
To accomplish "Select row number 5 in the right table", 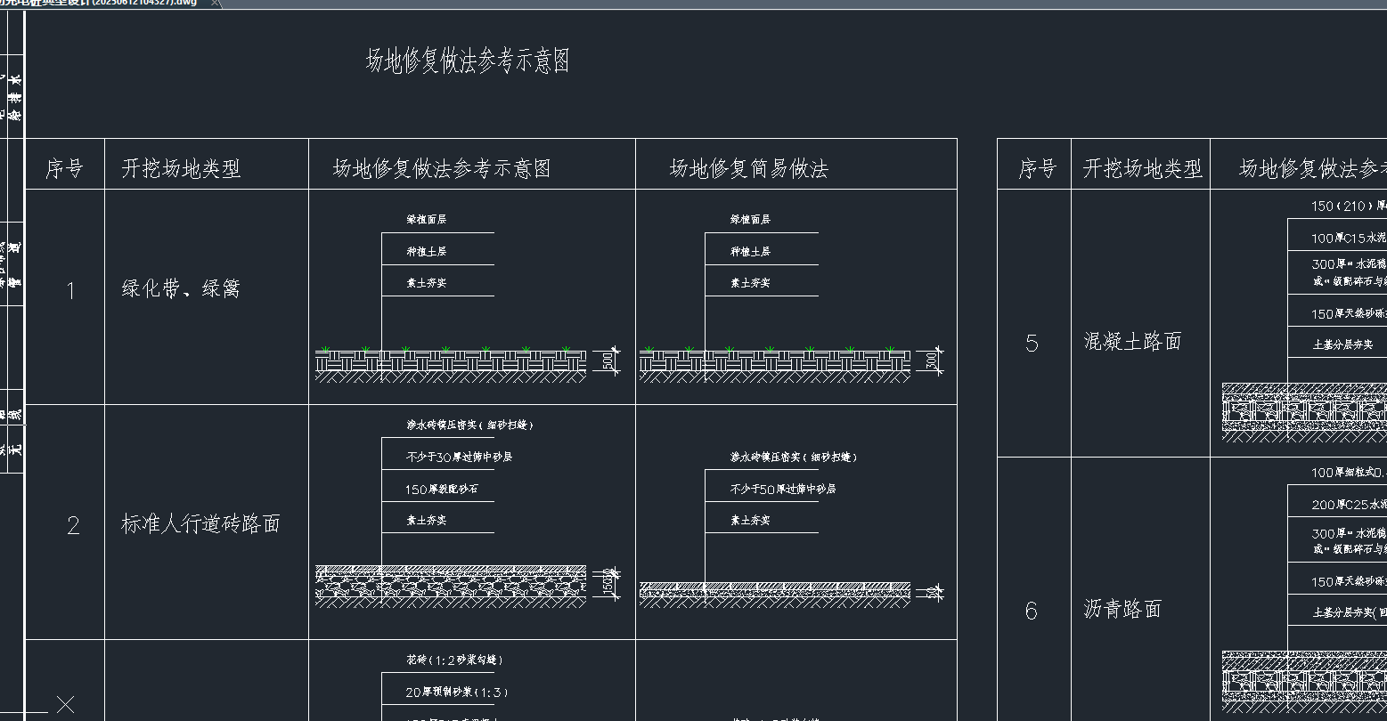I will (1032, 344).
